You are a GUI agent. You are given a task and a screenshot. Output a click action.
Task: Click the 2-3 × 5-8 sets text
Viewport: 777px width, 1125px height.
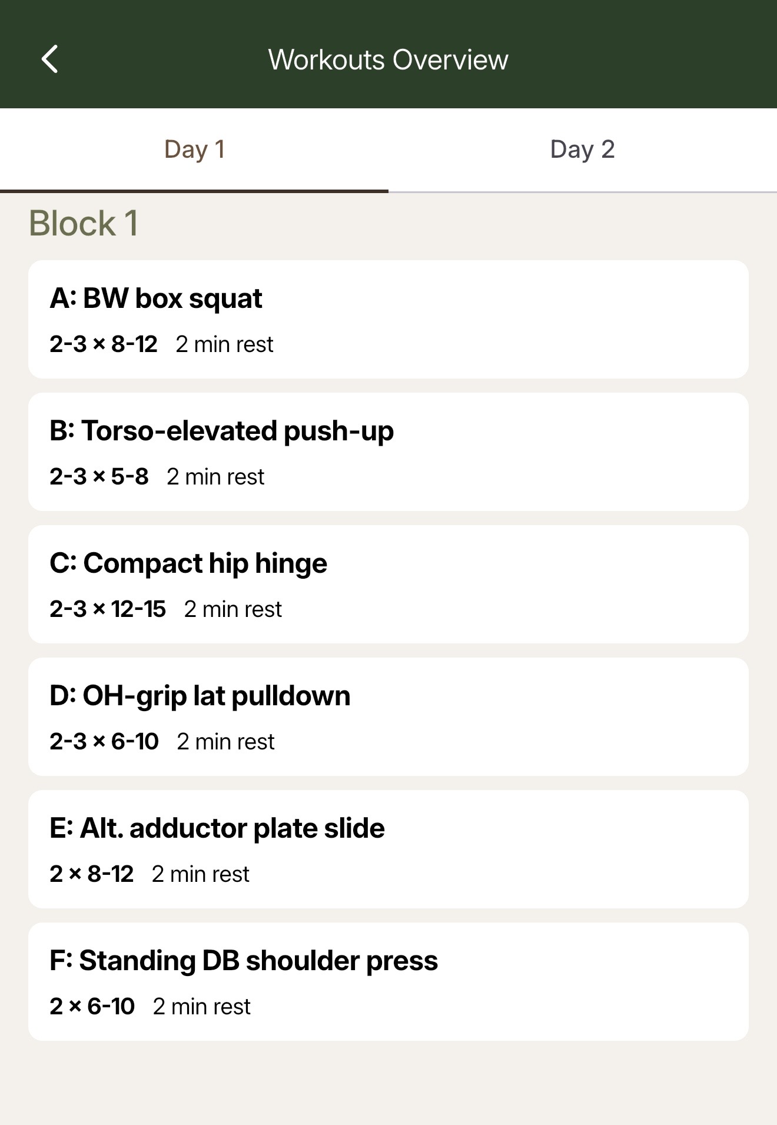[99, 476]
